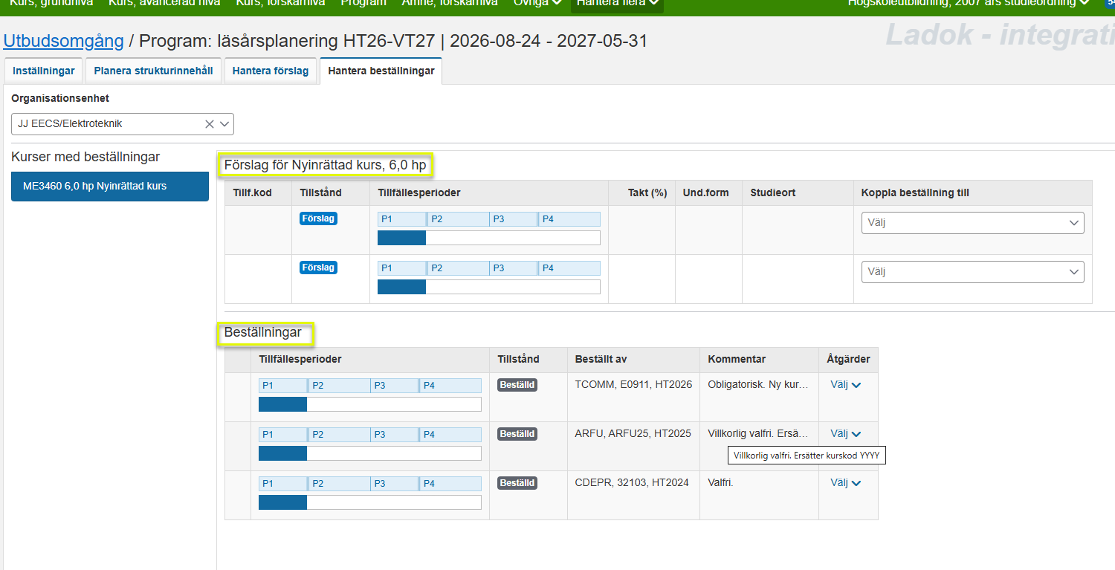Go to the Planera strukturinnehåll tab
Image resolution: width=1115 pixels, height=570 pixels.
153,71
